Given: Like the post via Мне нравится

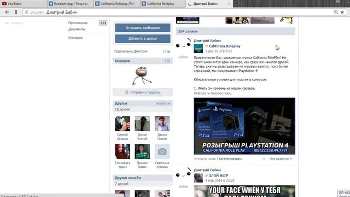Looking at the screenshot, I should pyautogui.click(x=281, y=159).
